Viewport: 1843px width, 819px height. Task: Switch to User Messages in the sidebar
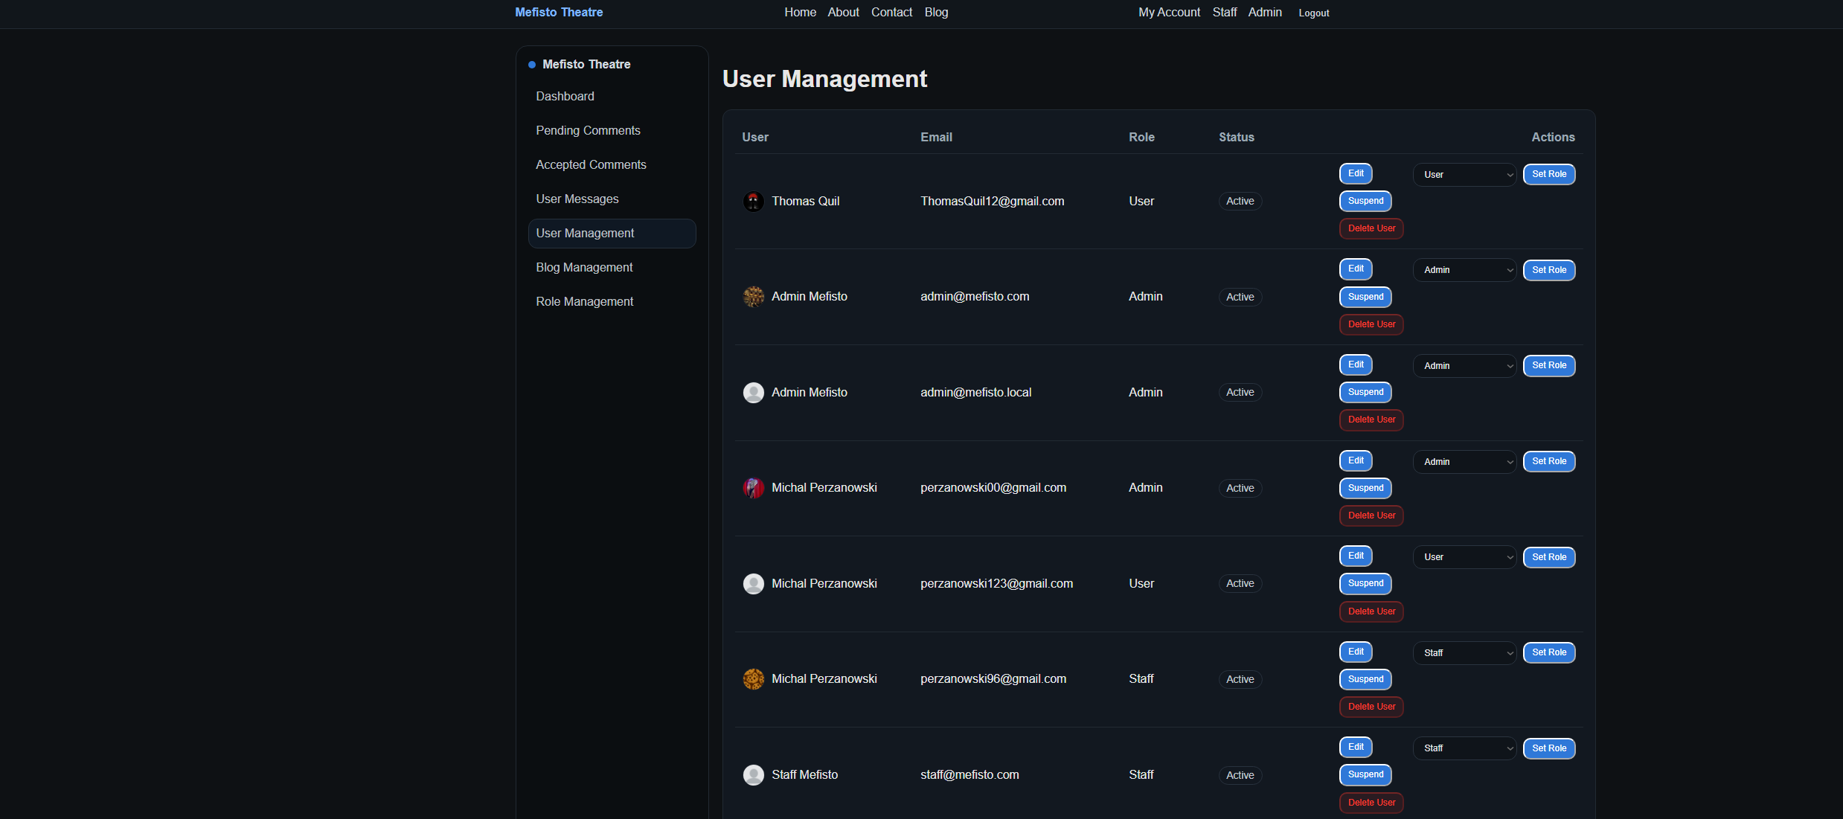coord(577,199)
